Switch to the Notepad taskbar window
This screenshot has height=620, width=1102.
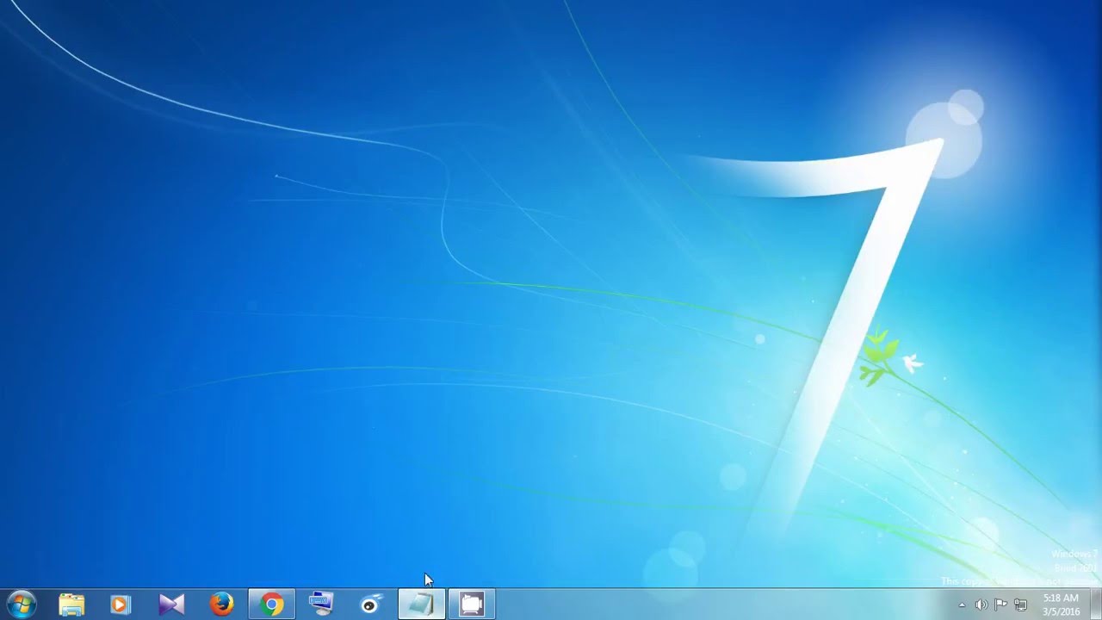click(x=421, y=604)
